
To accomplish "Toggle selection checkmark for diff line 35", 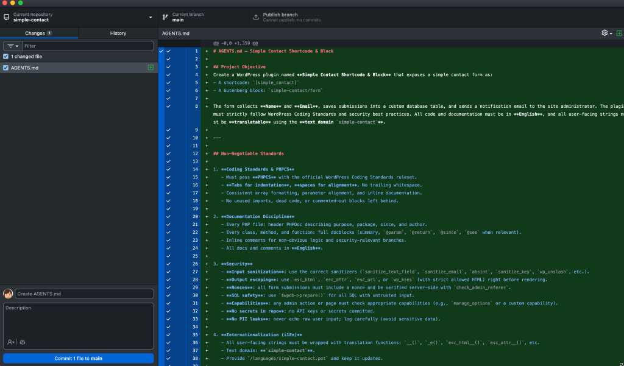I will tap(168, 334).
